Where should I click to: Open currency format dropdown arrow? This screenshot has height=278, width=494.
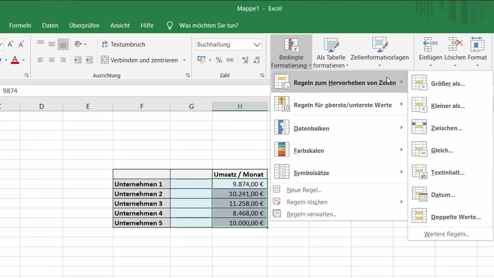210,60
